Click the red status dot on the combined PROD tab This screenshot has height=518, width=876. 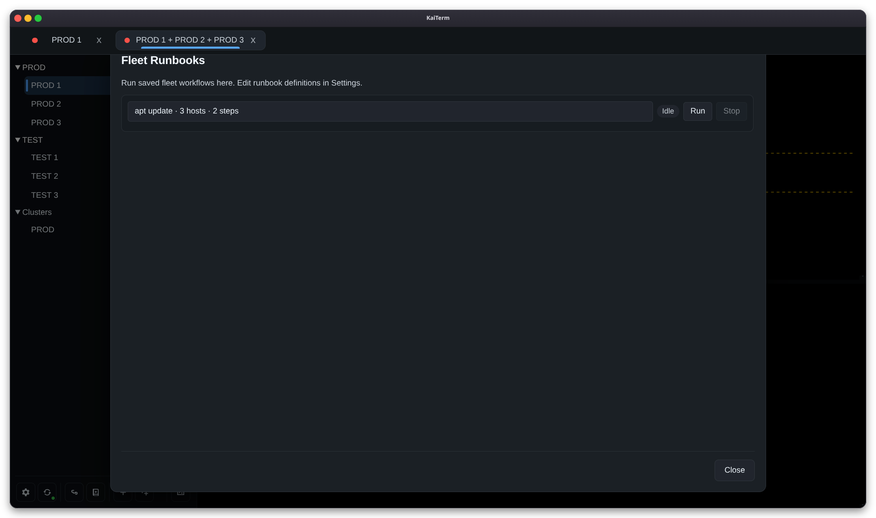coord(127,40)
